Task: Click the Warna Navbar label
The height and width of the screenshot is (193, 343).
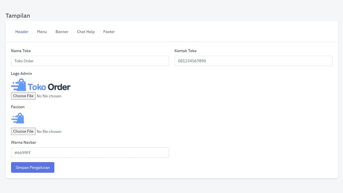Action: coord(24,142)
